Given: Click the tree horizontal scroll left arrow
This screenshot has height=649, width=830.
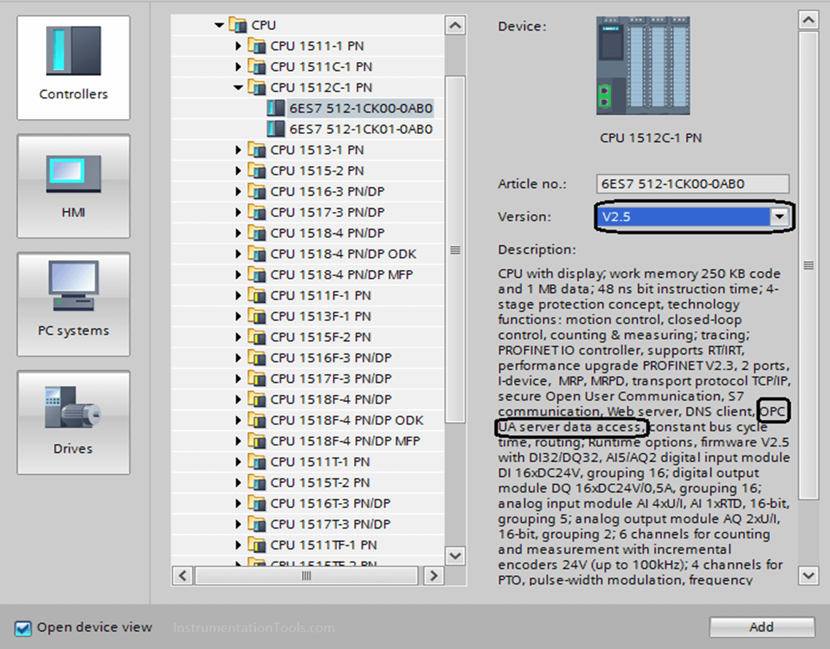Looking at the screenshot, I should 182,575.
